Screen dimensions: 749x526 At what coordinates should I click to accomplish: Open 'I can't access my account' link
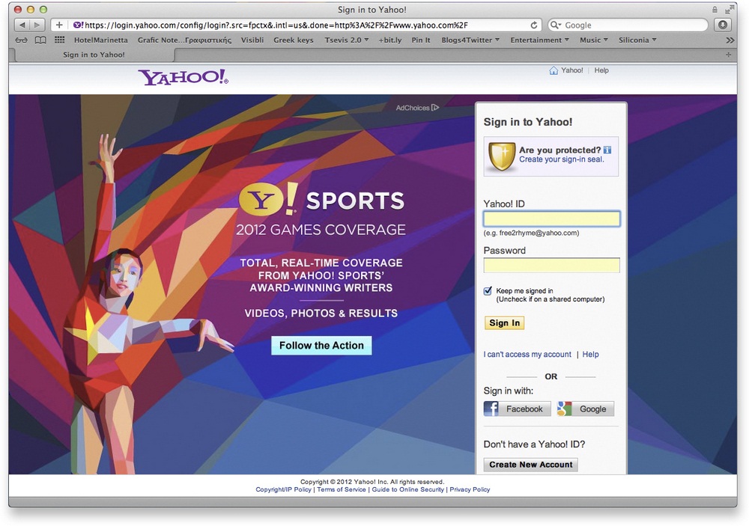[x=527, y=354]
